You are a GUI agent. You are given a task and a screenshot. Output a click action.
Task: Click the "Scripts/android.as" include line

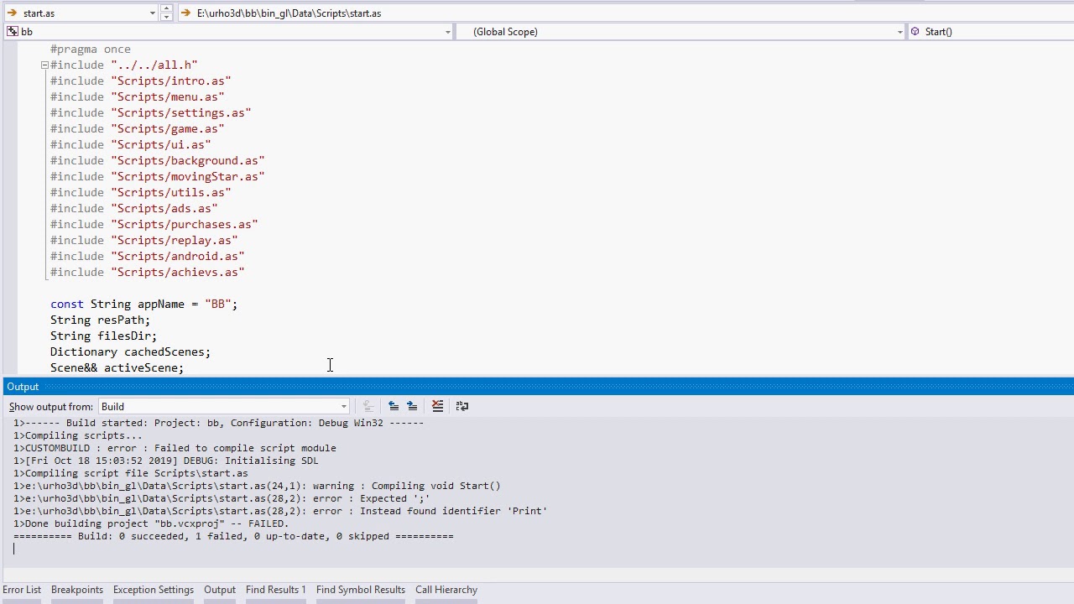tap(148, 257)
